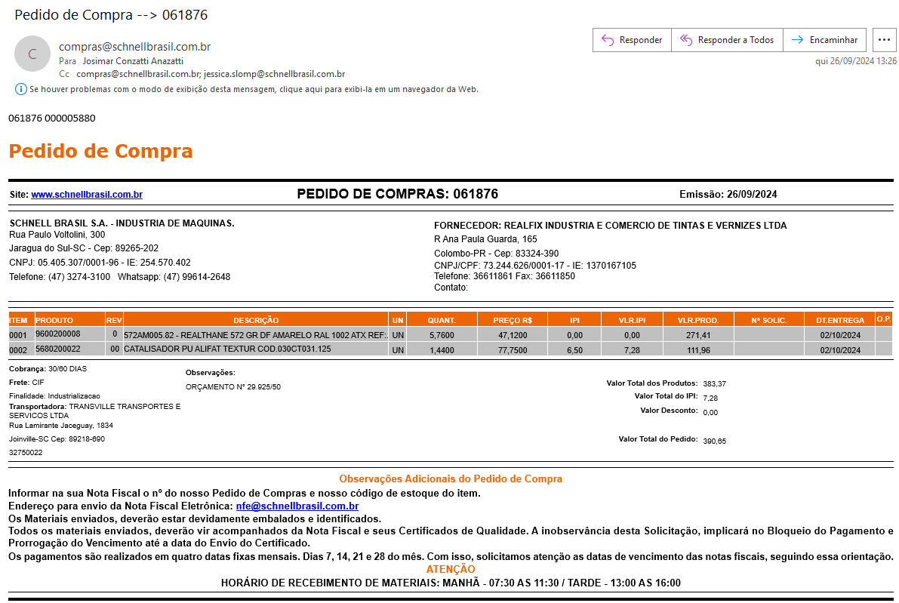This screenshot has width=899, height=603.
Task: Click the sender avatar circle
Action: [32, 54]
